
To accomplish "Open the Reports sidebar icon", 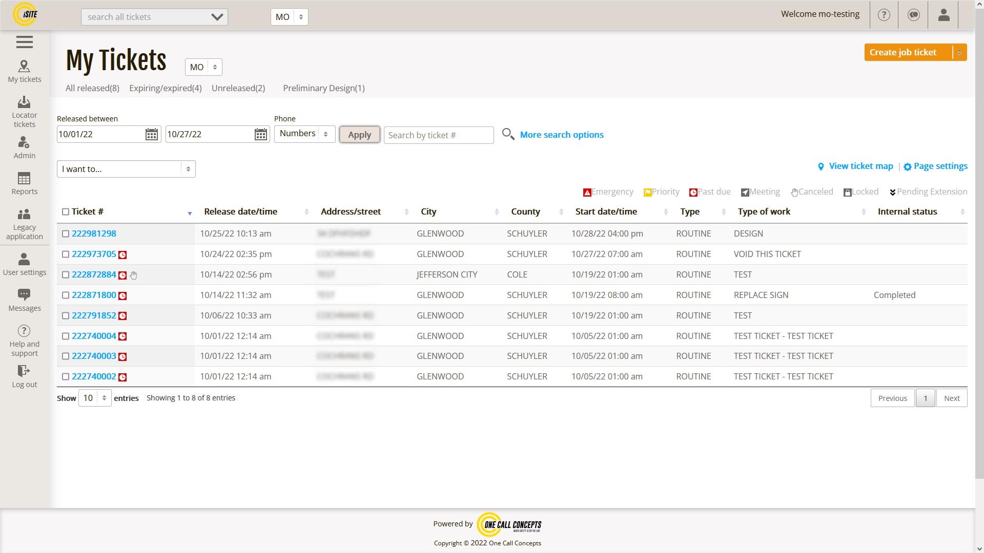I will point(24,183).
